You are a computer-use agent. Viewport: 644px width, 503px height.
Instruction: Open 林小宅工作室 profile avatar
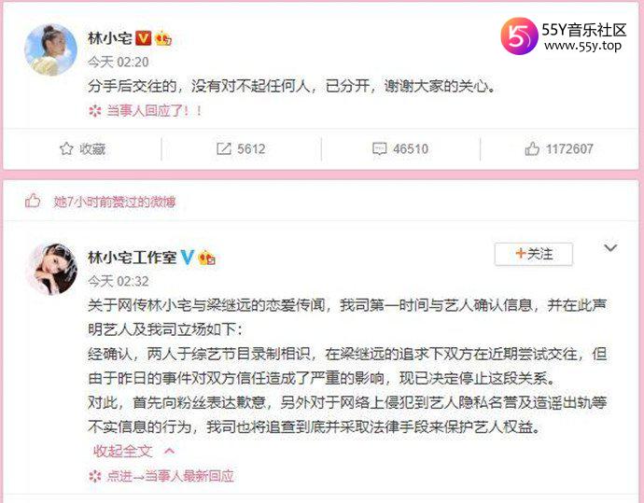(x=51, y=270)
